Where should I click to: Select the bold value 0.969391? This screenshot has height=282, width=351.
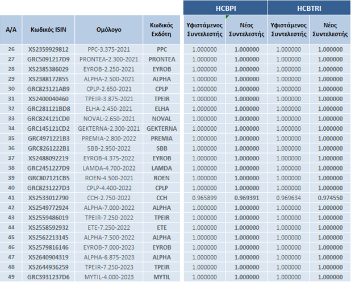click(x=246, y=198)
